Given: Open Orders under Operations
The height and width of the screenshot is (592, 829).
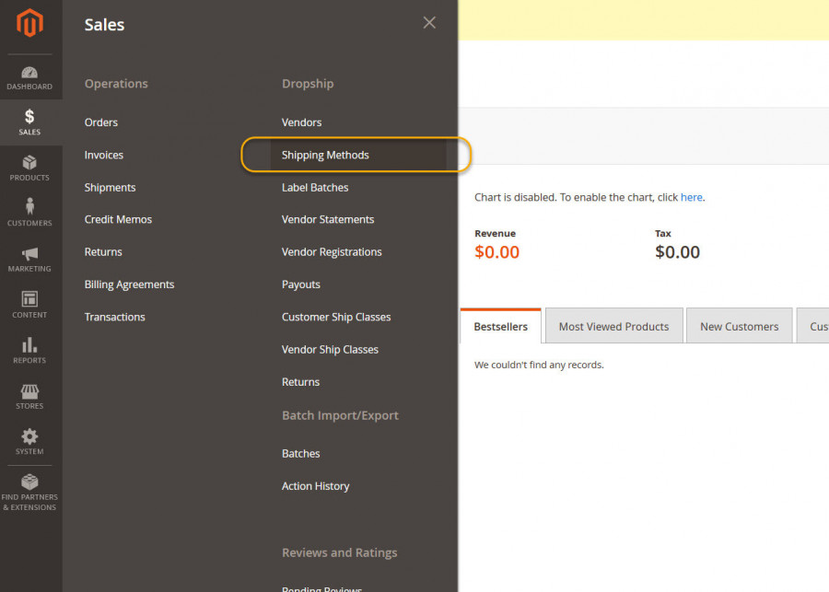Looking at the screenshot, I should [x=101, y=122].
